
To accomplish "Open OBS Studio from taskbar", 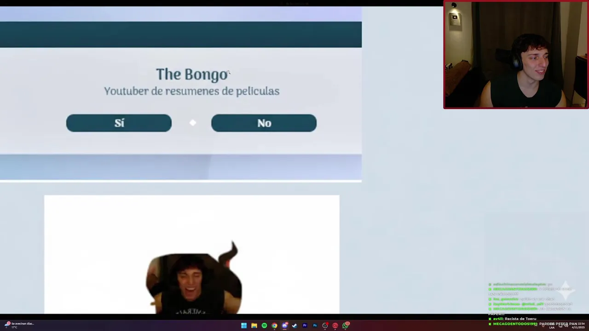I will click(x=325, y=325).
